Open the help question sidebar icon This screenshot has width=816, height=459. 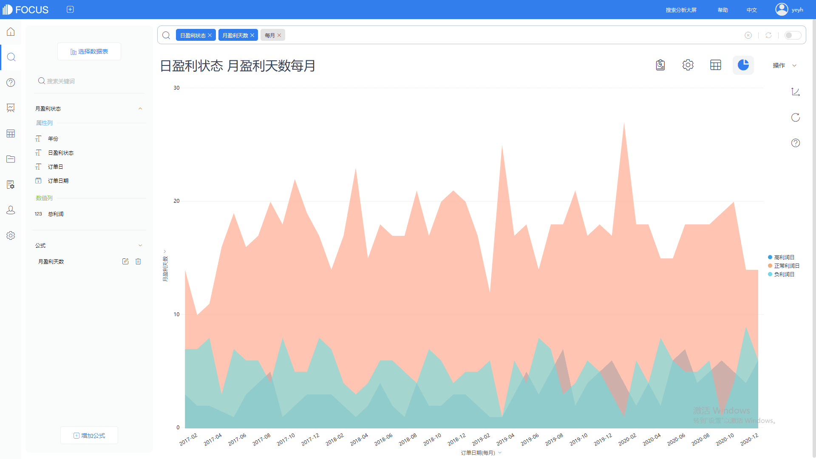11,82
